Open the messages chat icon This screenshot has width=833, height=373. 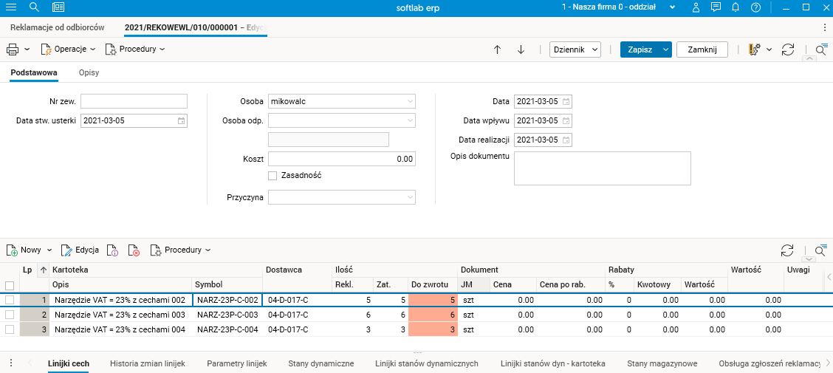(x=716, y=7)
